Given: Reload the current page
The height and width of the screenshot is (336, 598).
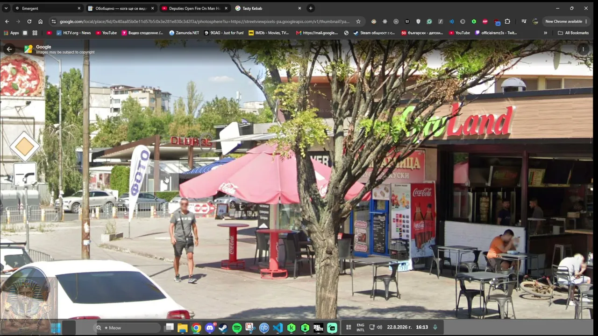Looking at the screenshot, I should click(29, 21).
